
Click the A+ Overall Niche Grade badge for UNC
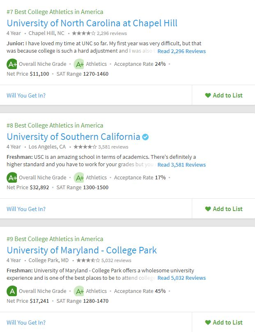point(12,64)
